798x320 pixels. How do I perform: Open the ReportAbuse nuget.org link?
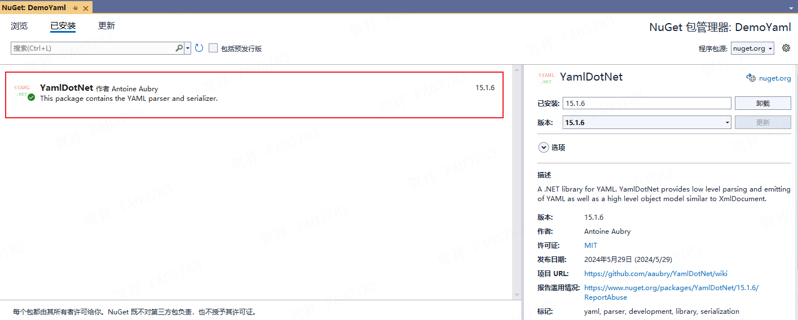(671, 292)
